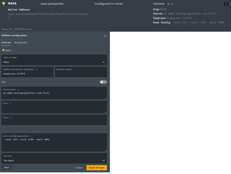Screen dimensions: 231x174
Task: Focus the Worker name input field
Action: pyautogui.click(x=81, y=72)
